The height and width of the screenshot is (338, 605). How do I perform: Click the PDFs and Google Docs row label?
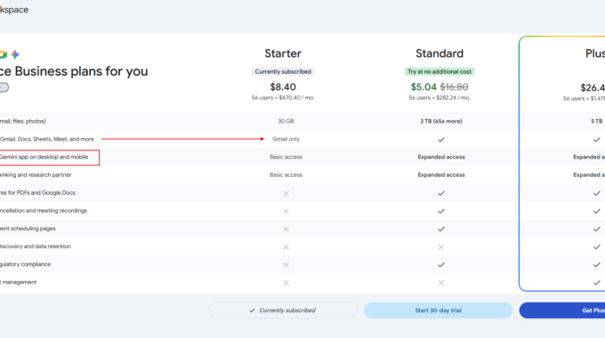(37, 192)
